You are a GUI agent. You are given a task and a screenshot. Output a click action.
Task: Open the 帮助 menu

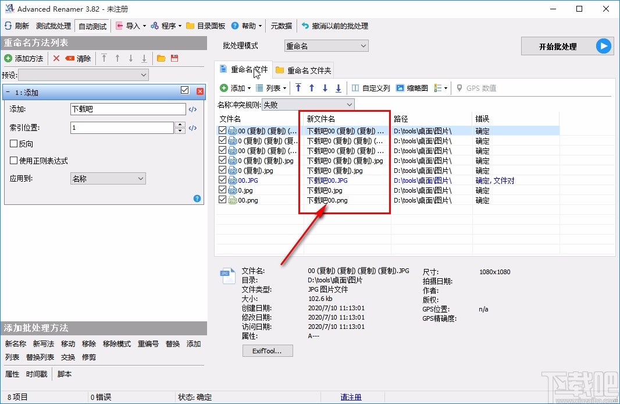(245, 26)
